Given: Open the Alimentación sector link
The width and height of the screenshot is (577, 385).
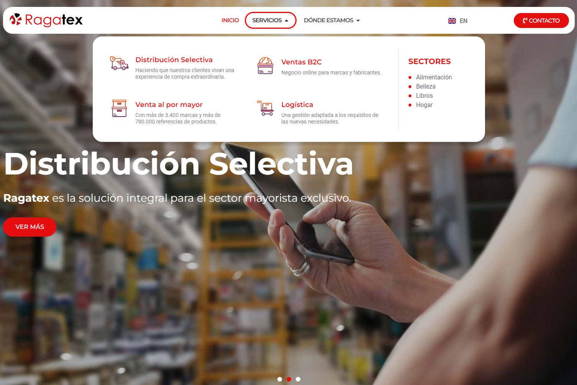Looking at the screenshot, I should (x=434, y=77).
